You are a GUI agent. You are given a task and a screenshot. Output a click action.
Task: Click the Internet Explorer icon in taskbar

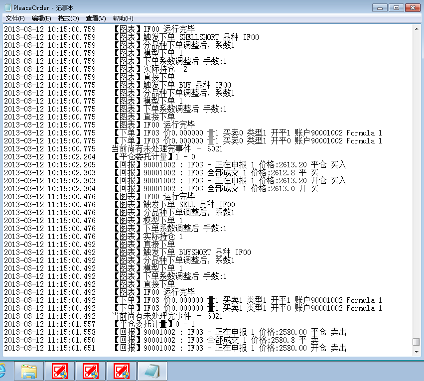[2, 371]
